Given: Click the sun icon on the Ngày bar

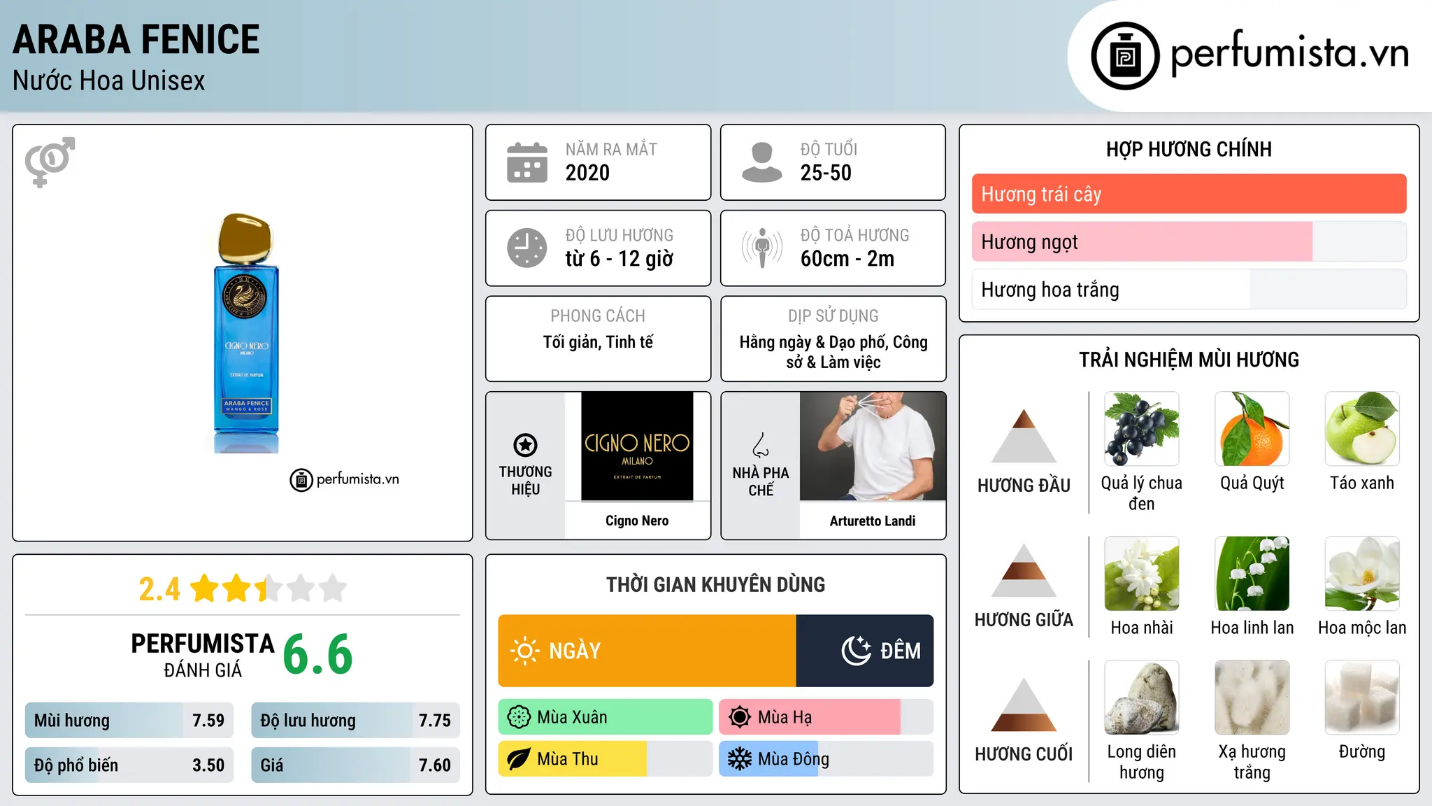Looking at the screenshot, I should tap(524, 651).
